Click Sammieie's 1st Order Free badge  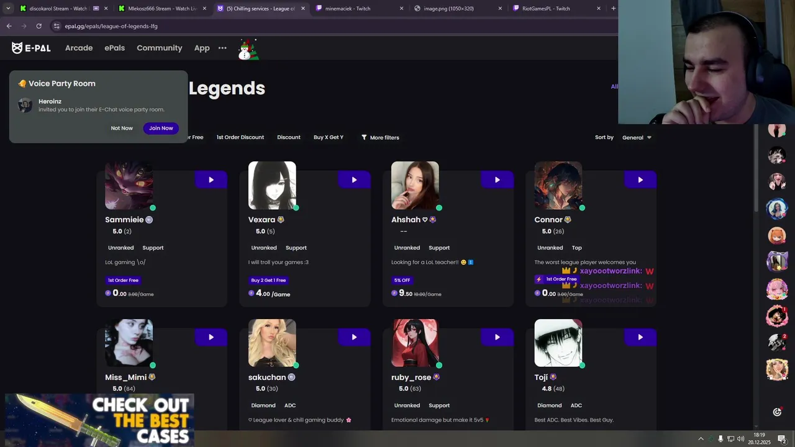(x=123, y=280)
